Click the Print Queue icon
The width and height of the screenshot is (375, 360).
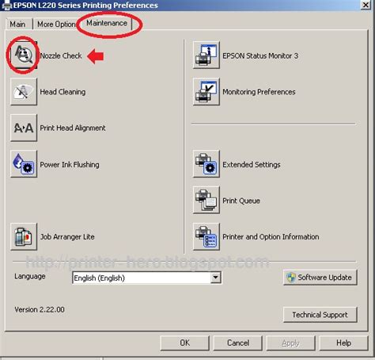[x=206, y=200]
